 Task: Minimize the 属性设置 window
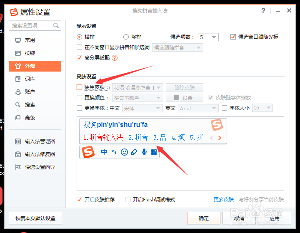click(x=278, y=11)
